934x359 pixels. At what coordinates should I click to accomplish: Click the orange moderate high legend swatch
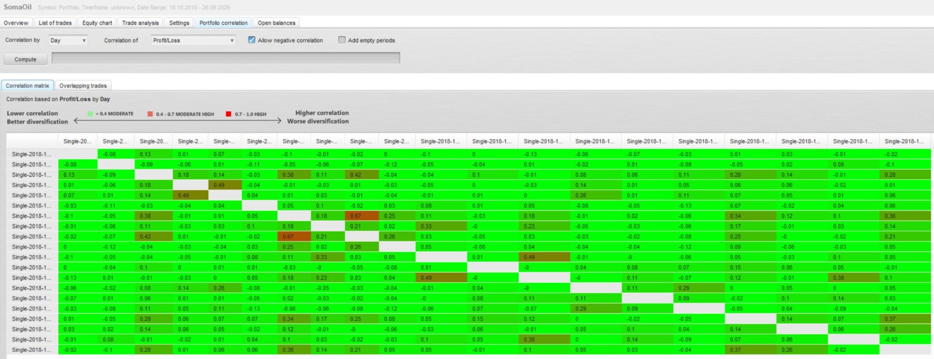tap(150, 114)
